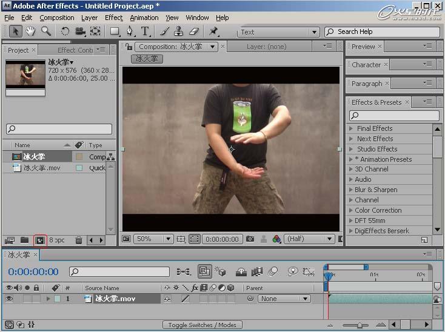445x332 pixels.
Task: Select the Clone Stamp tool
Action: (x=178, y=31)
